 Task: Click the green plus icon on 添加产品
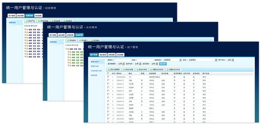(x=27, y=21)
